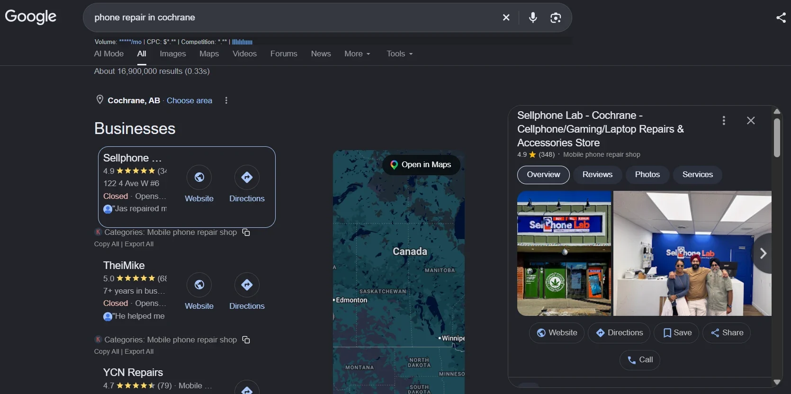
Task: Share the Sellphone Lab listing
Action: tap(727, 333)
